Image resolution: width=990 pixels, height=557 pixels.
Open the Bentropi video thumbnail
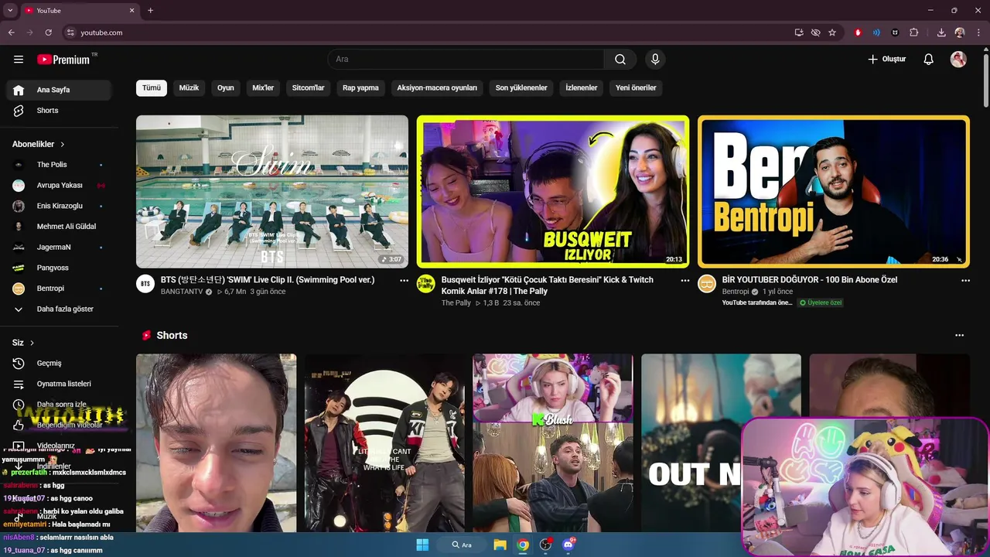[x=834, y=192]
